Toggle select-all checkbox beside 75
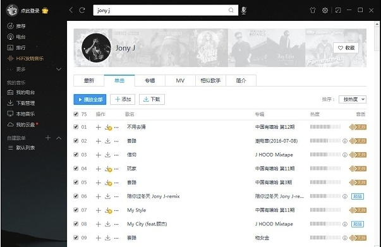Screen dimensions: 381x247 [76, 114]
